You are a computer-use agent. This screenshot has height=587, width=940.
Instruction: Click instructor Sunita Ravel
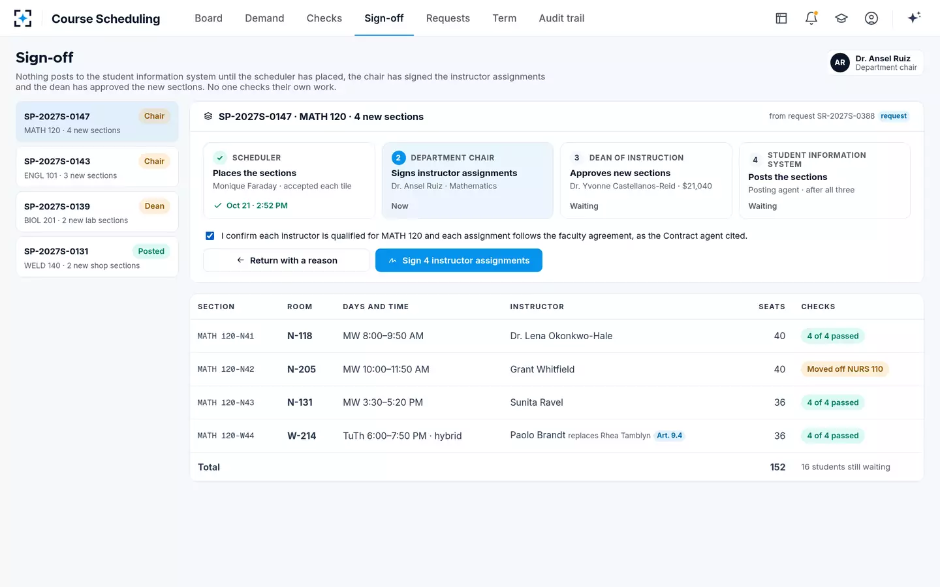537,402
